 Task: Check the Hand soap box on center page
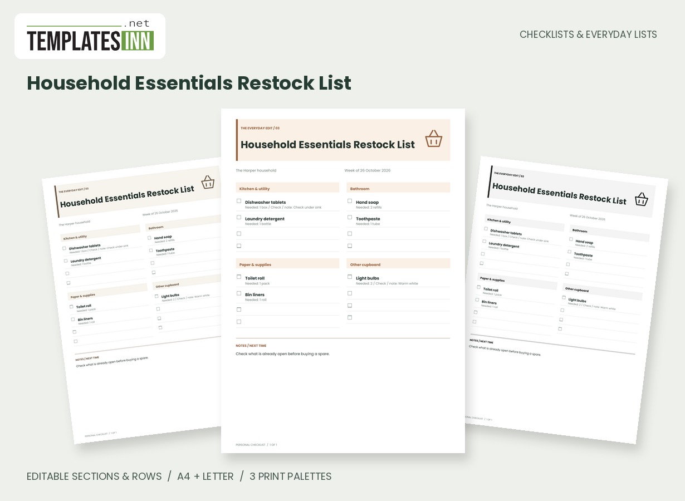coord(350,201)
